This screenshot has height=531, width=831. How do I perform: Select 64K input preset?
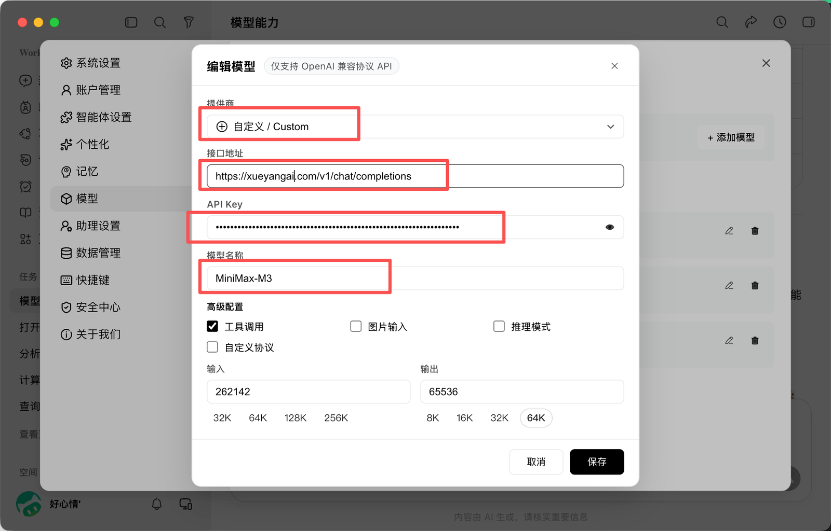(x=258, y=418)
